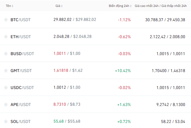
Task: Click USDC row high/low 1,0015 / 1,0011
Action: coord(171,88)
